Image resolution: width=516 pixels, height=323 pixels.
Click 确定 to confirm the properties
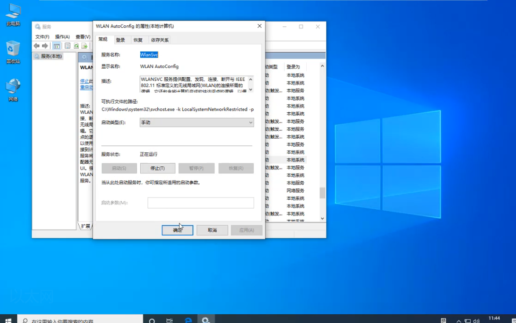(177, 230)
